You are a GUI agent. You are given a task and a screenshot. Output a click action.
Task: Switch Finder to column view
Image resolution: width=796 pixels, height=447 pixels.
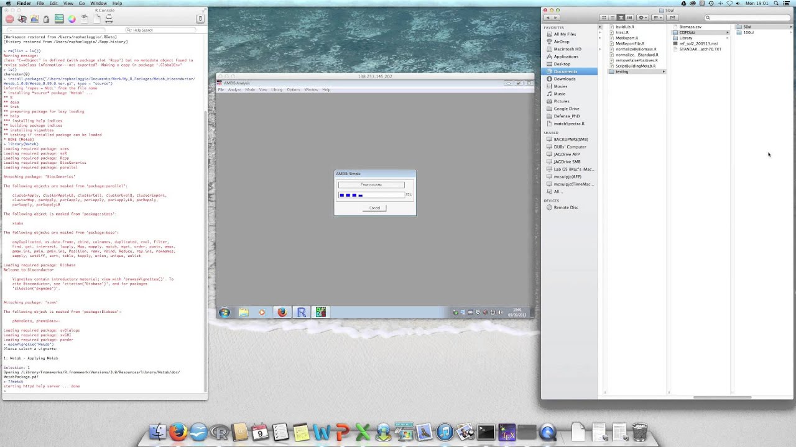click(621, 17)
